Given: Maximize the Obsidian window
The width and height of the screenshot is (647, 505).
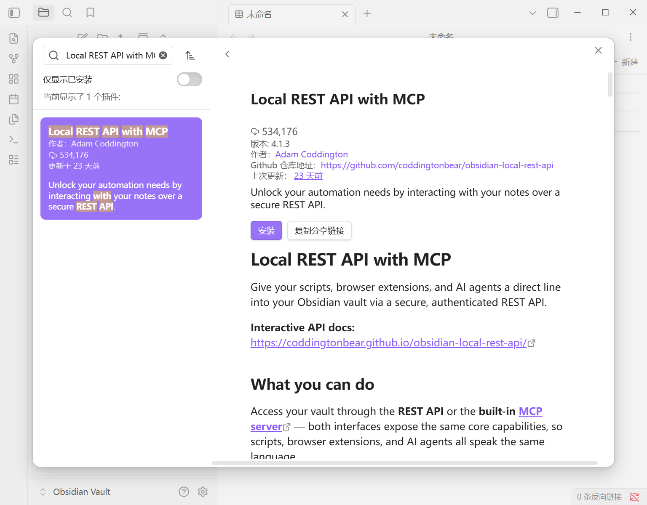Looking at the screenshot, I should click(605, 13).
